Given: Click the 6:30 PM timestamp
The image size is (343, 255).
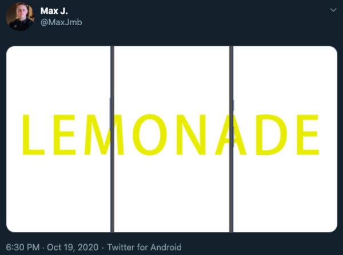Looking at the screenshot, I should (23, 248).
